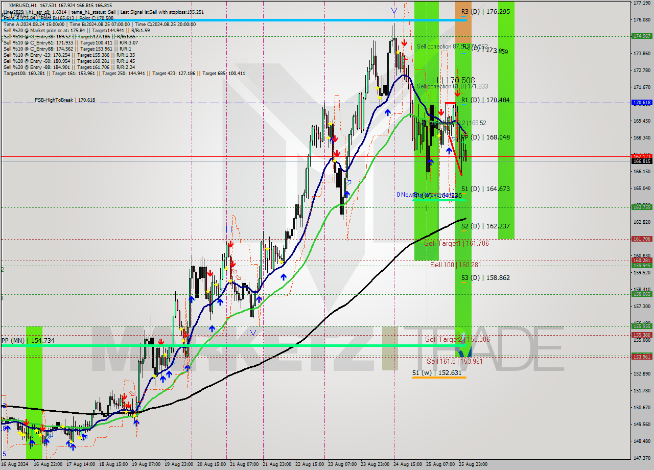Select the 'R3 (D) | 176.295' pivot label
This screenshot has height=470, width=654.
point(485,11)
